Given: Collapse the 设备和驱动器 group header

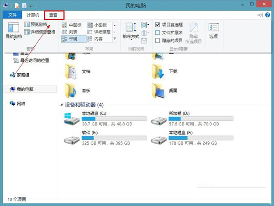Looking at the screenshot, I should 61,105.
